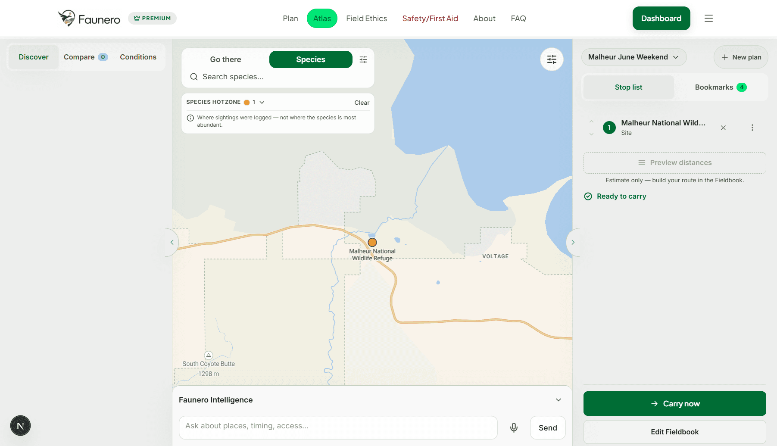Select the Atlas nav item
Screen dimensions: 777x446
click(x=322, y=19)
